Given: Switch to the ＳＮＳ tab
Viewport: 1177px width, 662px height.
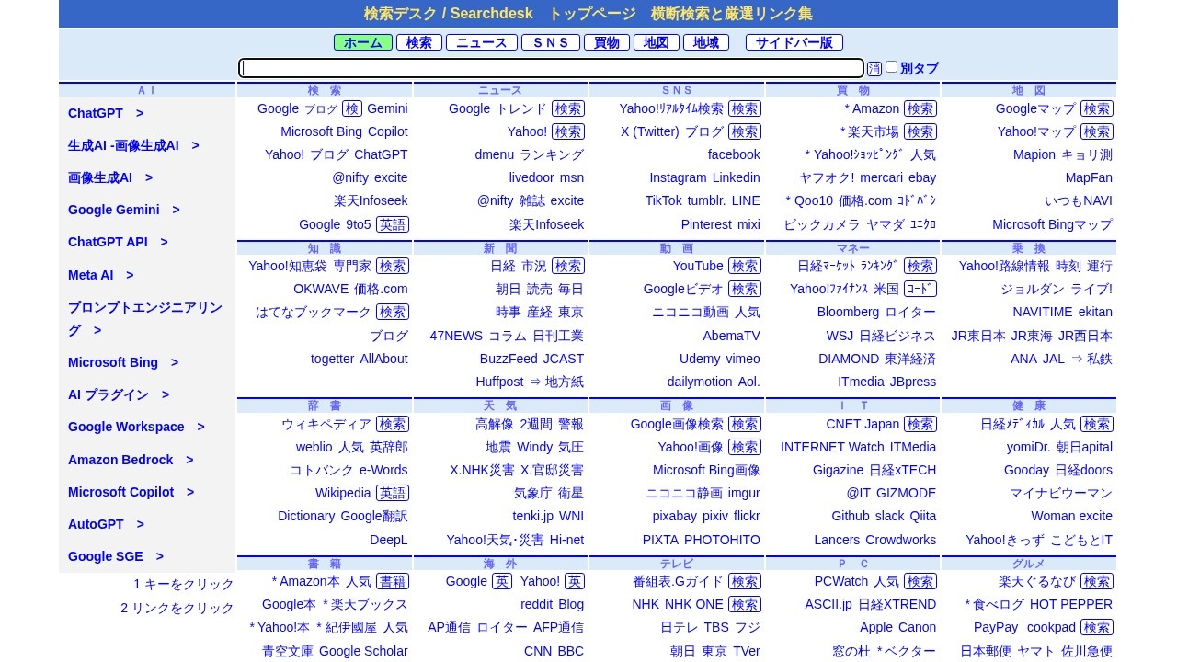Looking at the screenshot, I should click(550, 42).
